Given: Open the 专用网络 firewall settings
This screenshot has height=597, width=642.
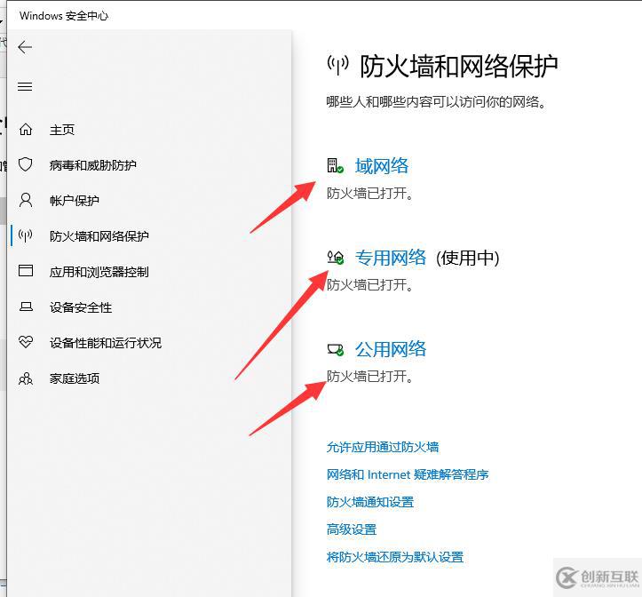Looking at the screenshot, I should tap(391, 258).
